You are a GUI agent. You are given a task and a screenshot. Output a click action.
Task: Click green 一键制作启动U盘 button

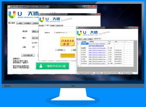tap(52, 66)
